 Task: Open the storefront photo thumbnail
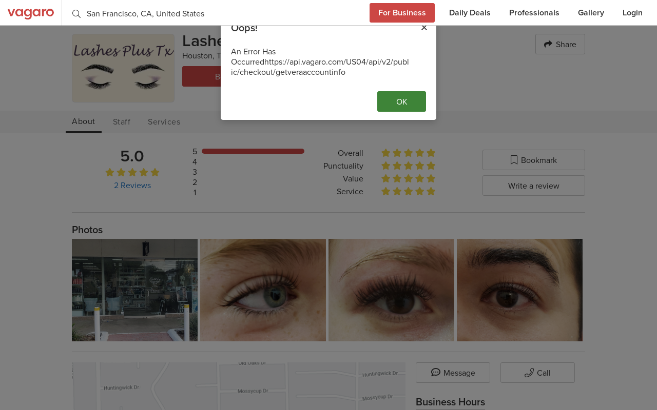134,290
